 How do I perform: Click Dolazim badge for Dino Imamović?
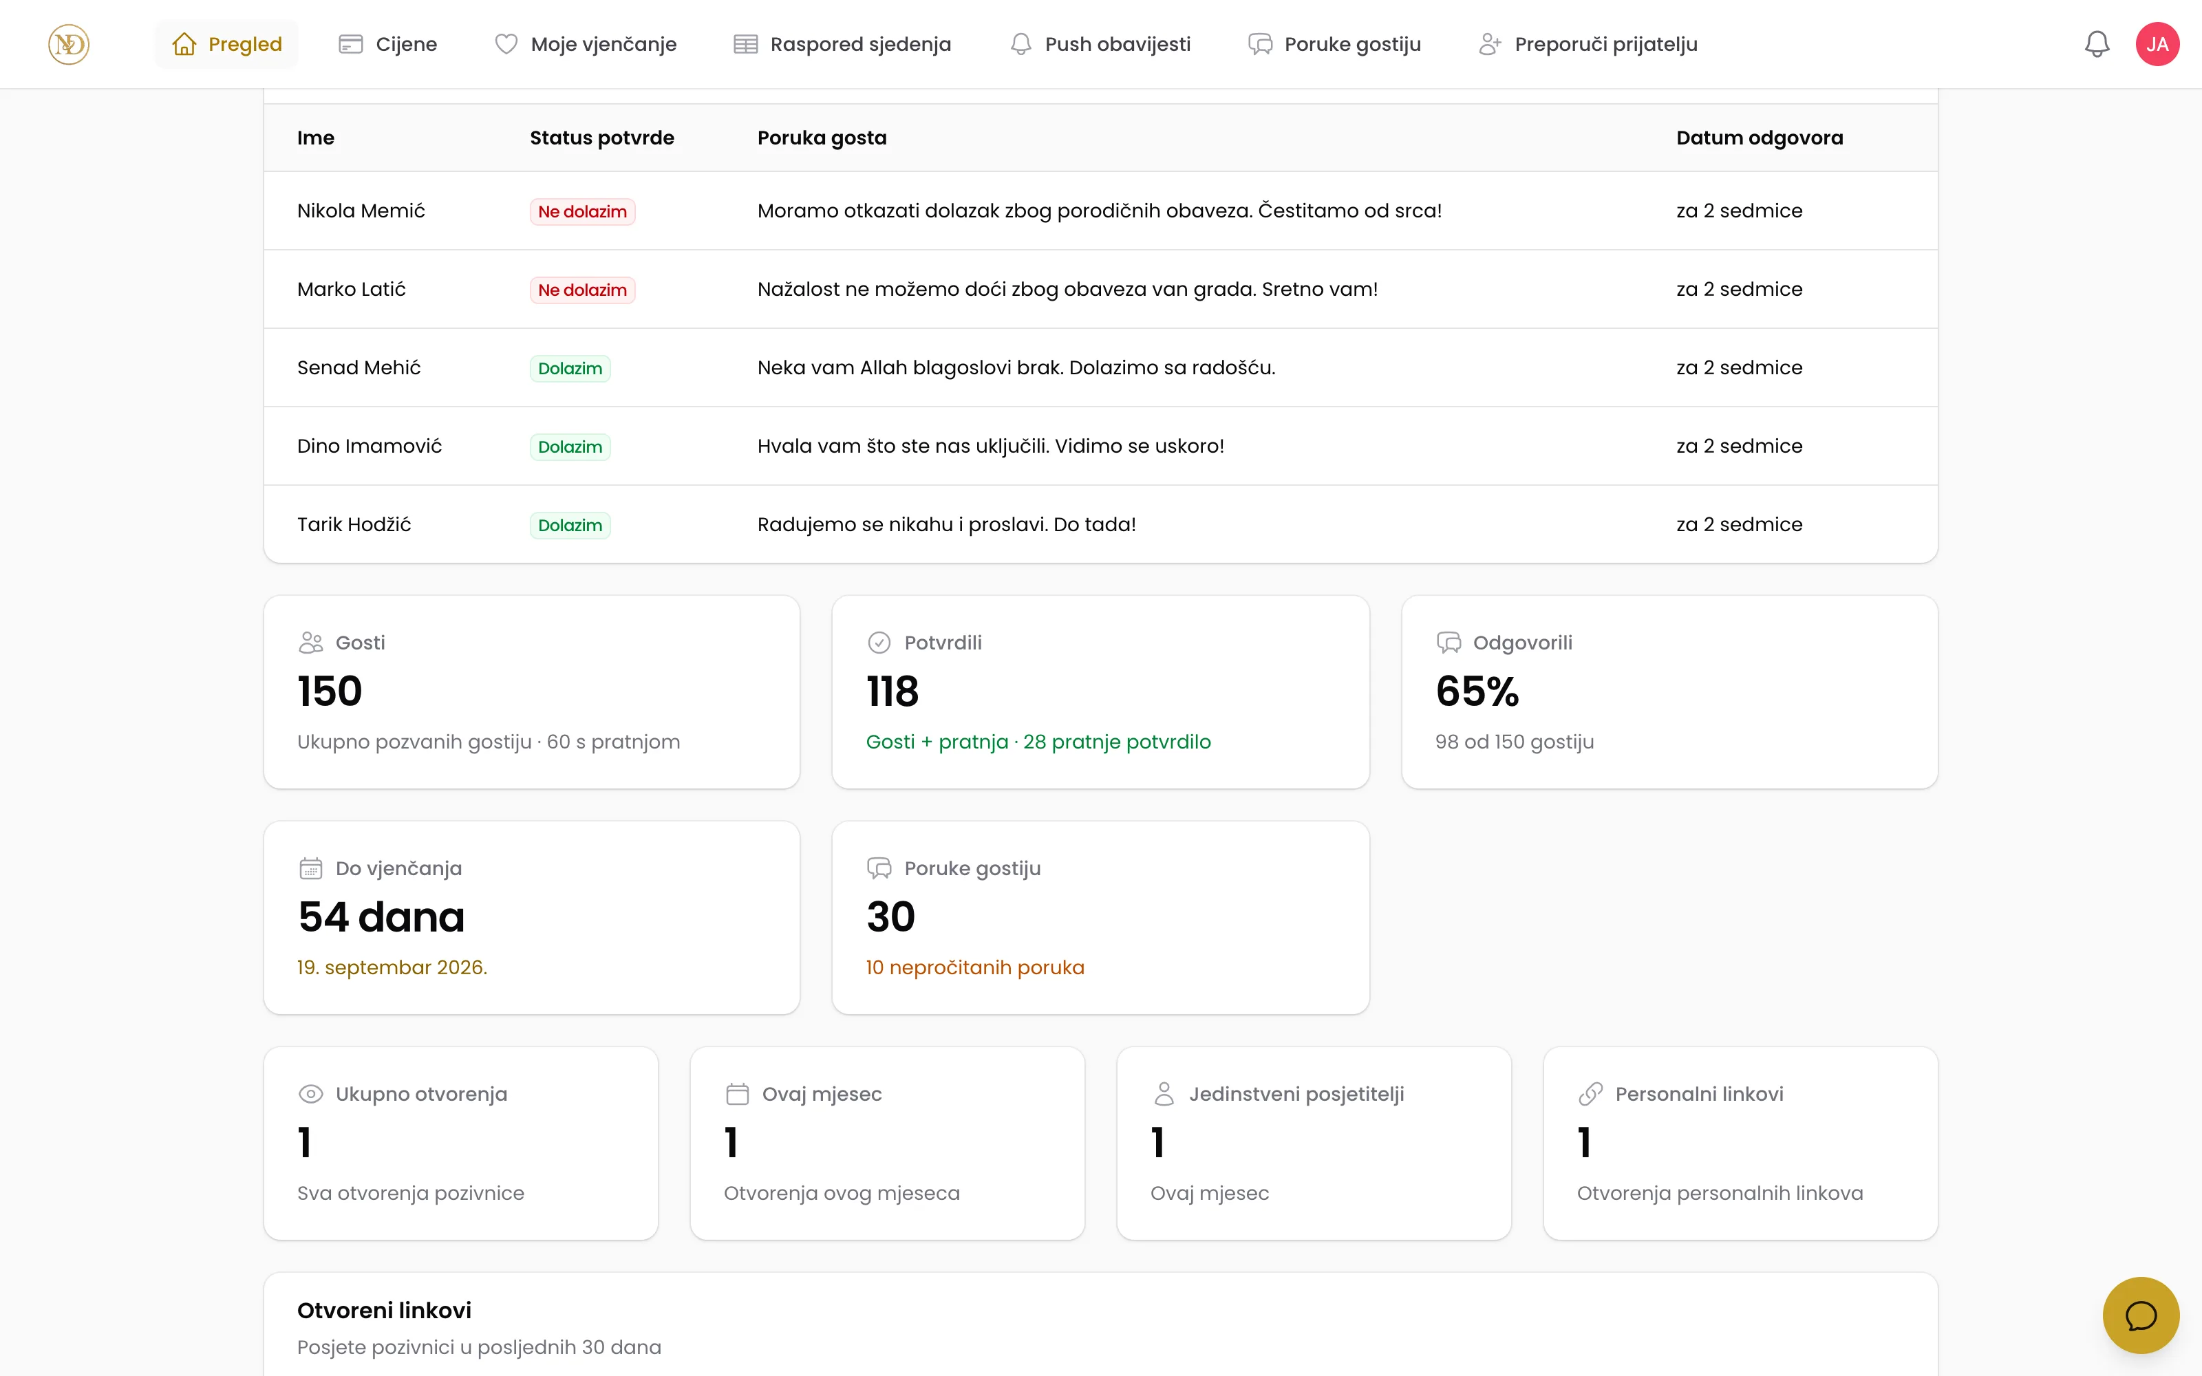(570, 447)
